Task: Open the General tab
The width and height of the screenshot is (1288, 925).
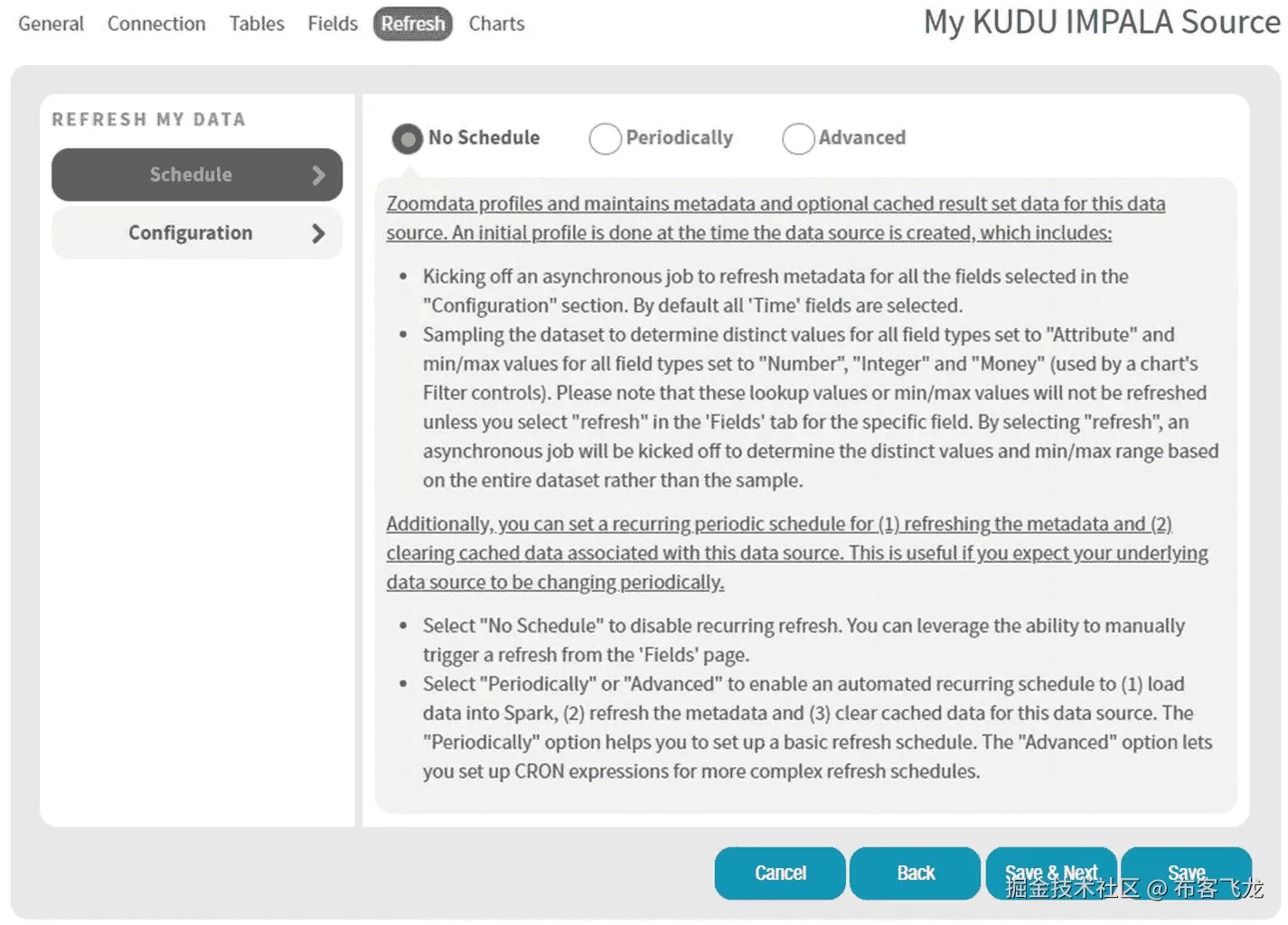Action: point(51,23)
